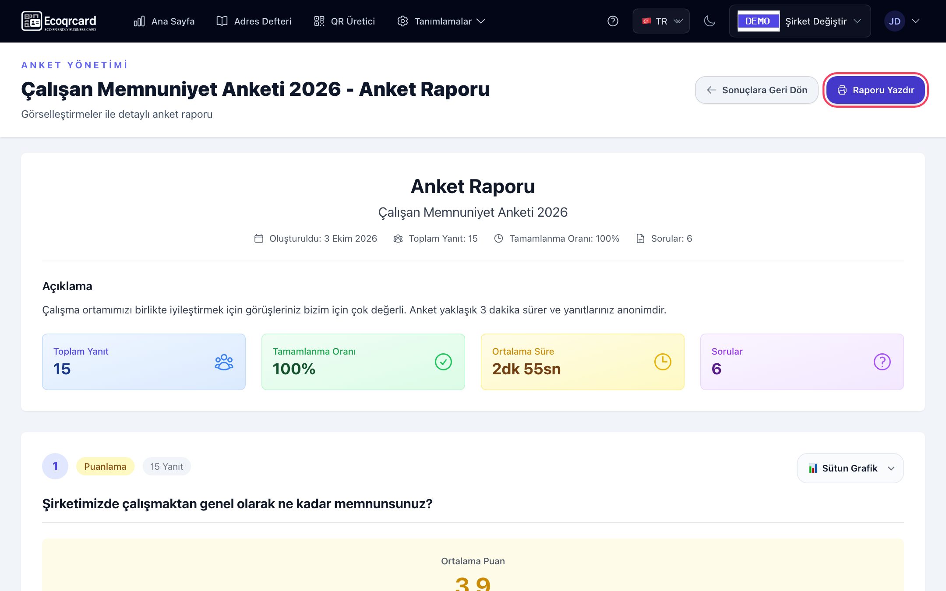Click the subtitle Görselleştirmeler ile detaylı anket raporu
Image resolution: width=946 pixels, height=591 pixels.
(x=117, y=114)
